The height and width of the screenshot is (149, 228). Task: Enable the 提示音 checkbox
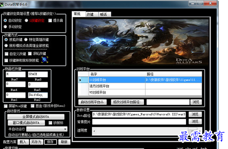pyautogui.click(x=50, y=21)
